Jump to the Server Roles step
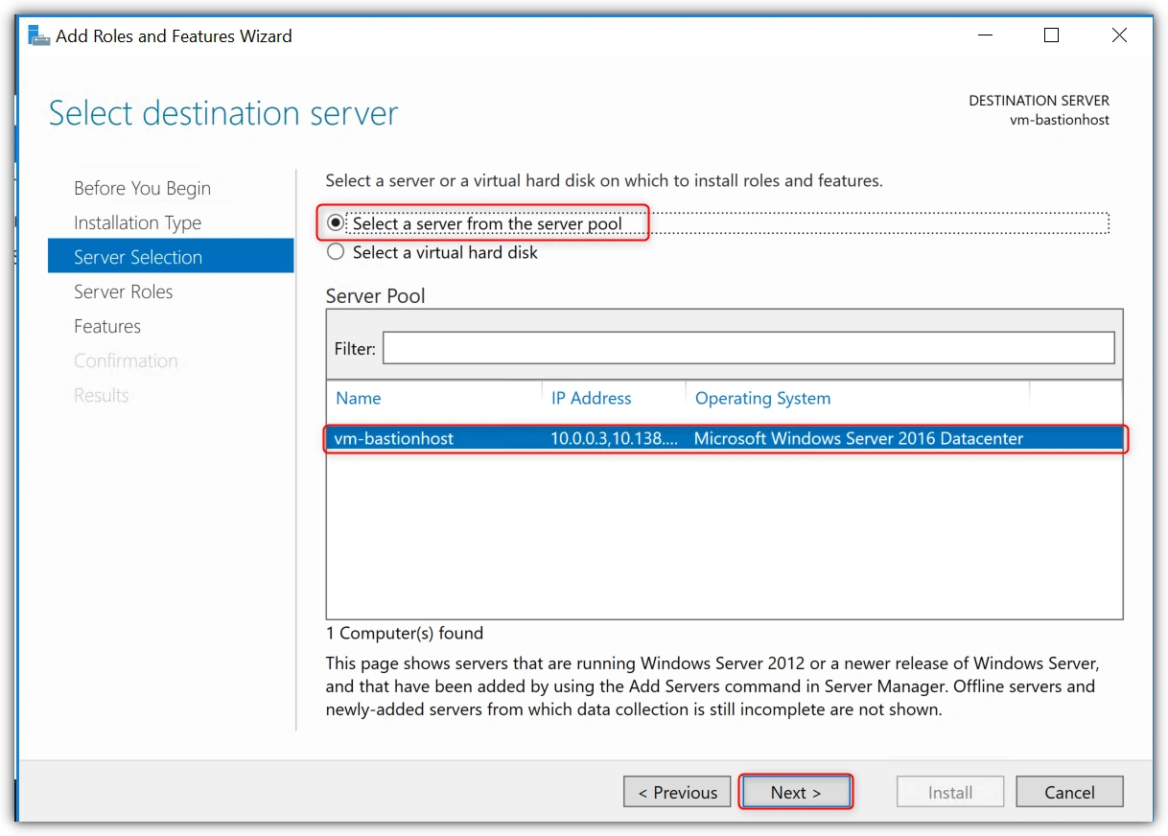The image size is (1168, 836). (123, 291)
